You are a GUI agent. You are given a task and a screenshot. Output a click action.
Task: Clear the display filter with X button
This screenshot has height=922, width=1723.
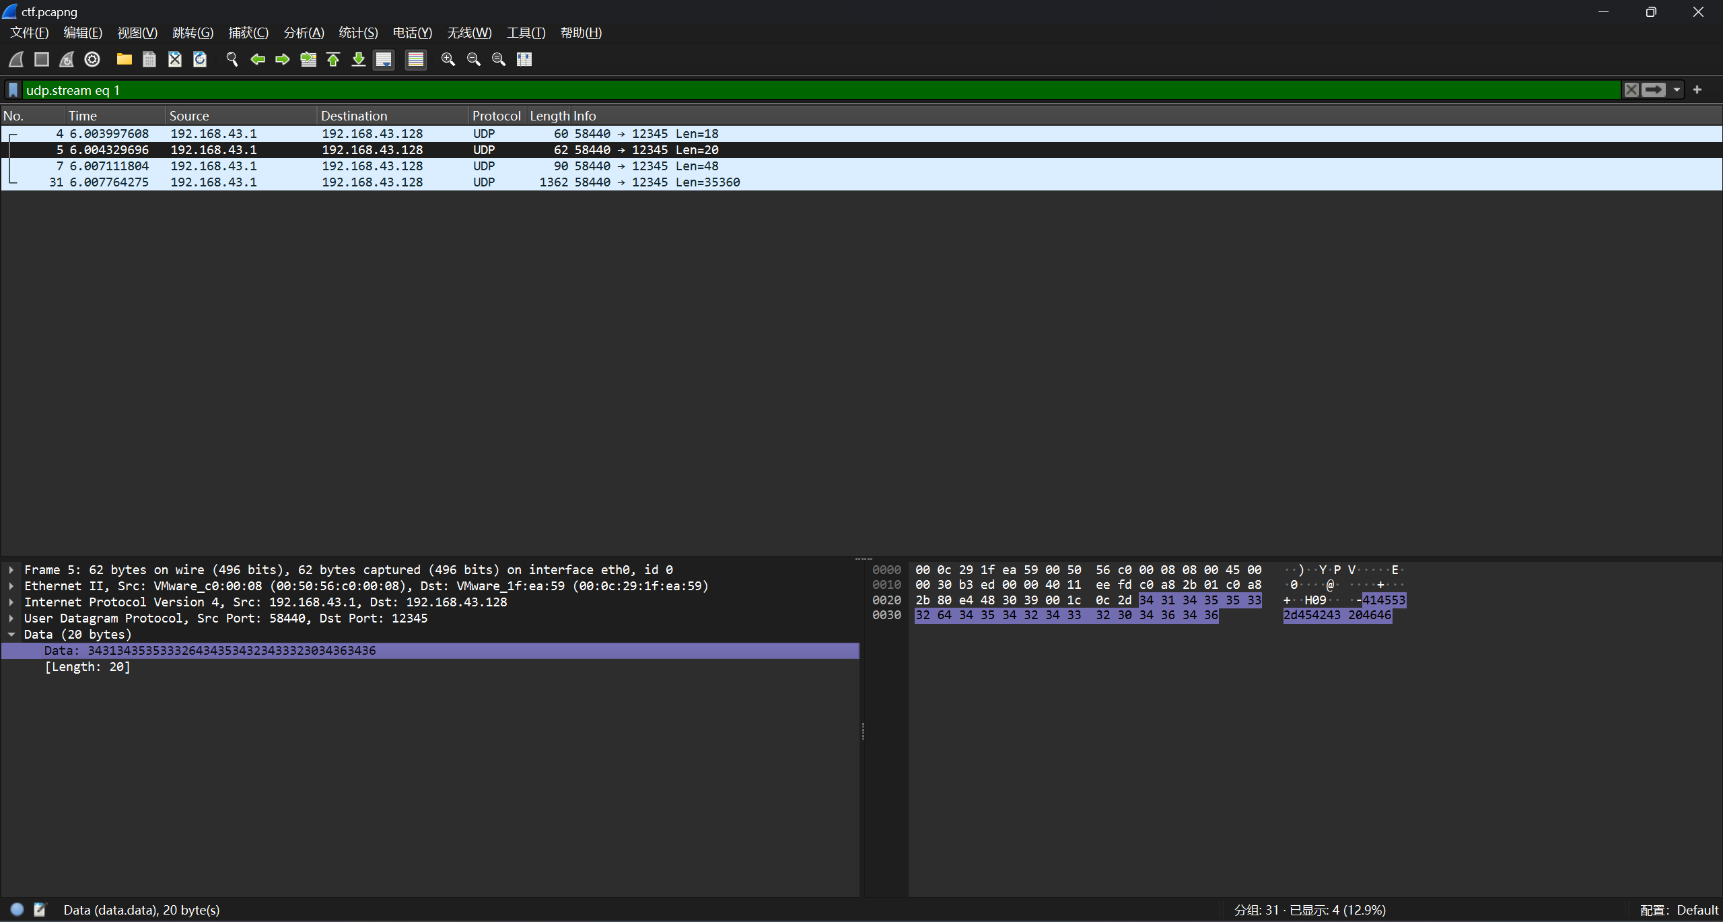[x=1631, y=90]
